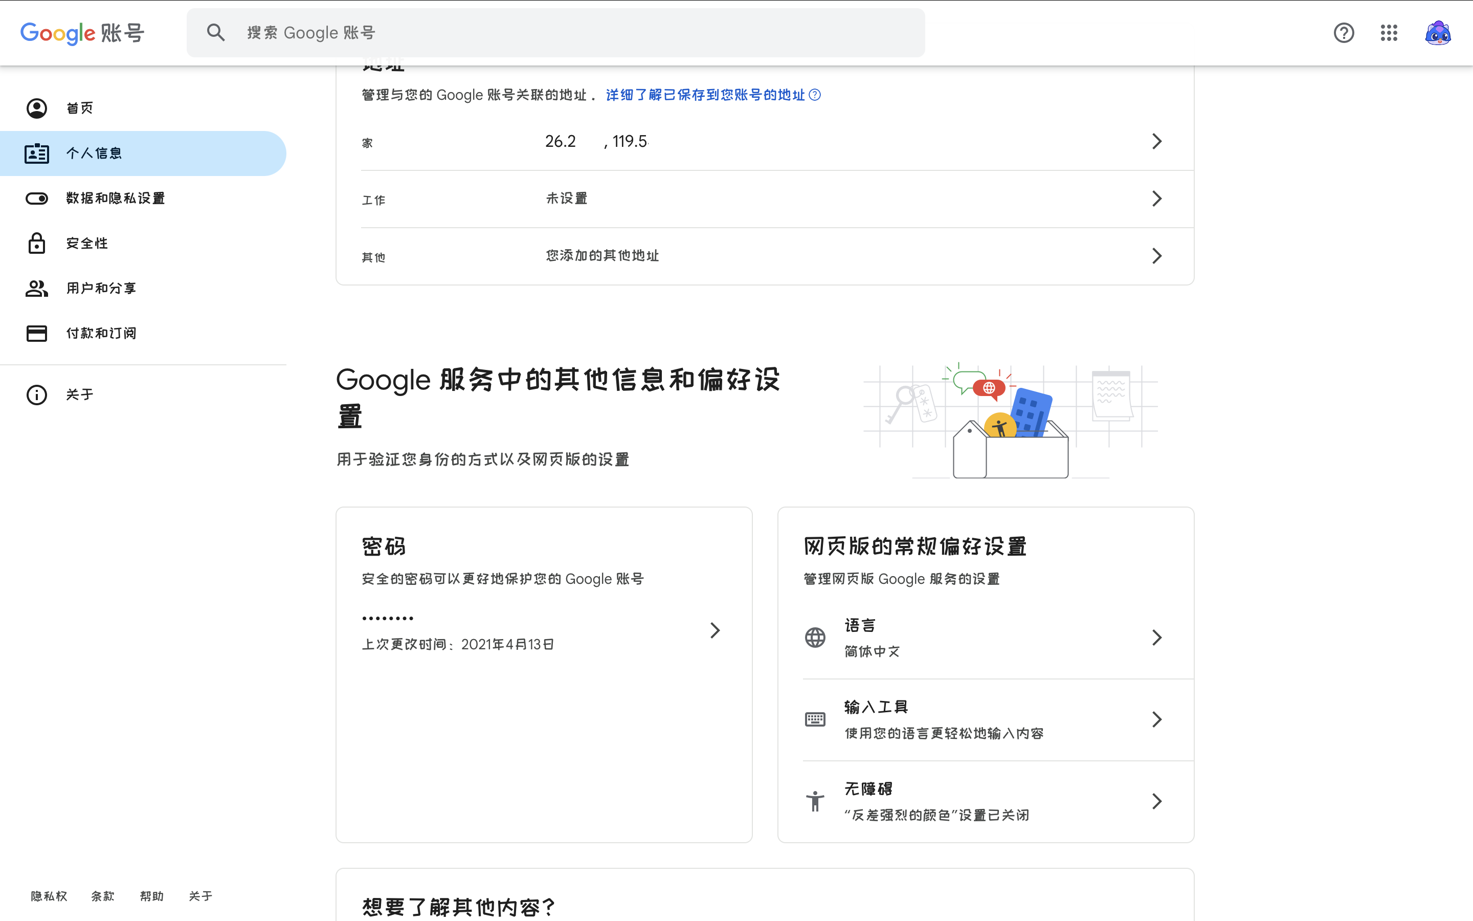Open 付款和订阅 sidebar item

tap(143, 333)
